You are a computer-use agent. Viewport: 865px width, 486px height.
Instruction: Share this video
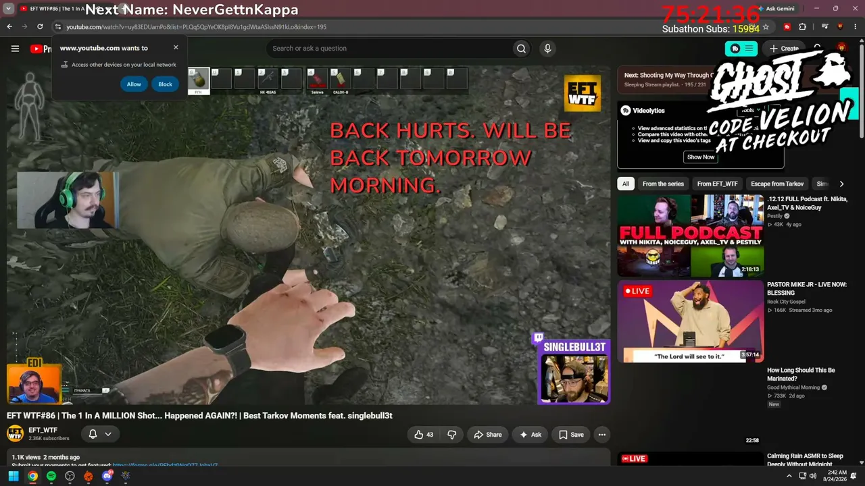488,435
